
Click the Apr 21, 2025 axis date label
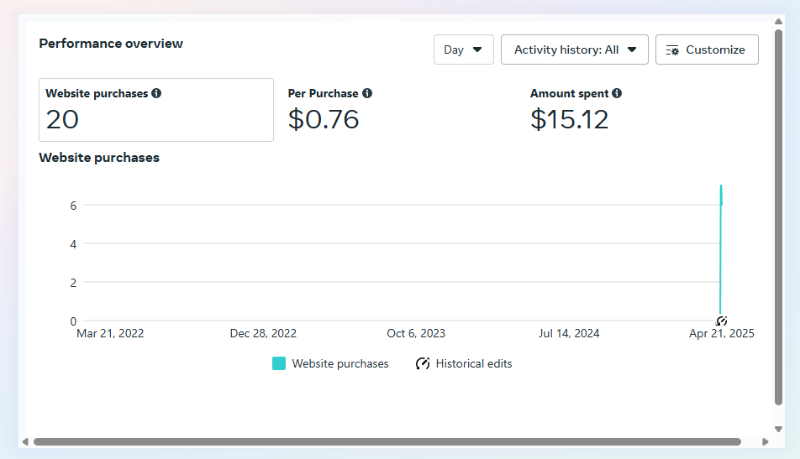(x=721, y=334)
